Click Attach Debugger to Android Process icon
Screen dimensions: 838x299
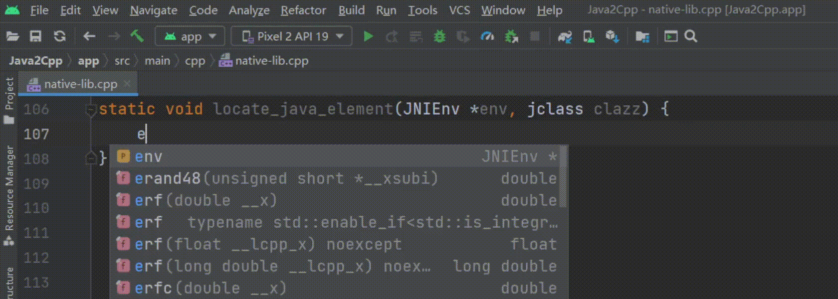tap(511, 36)
